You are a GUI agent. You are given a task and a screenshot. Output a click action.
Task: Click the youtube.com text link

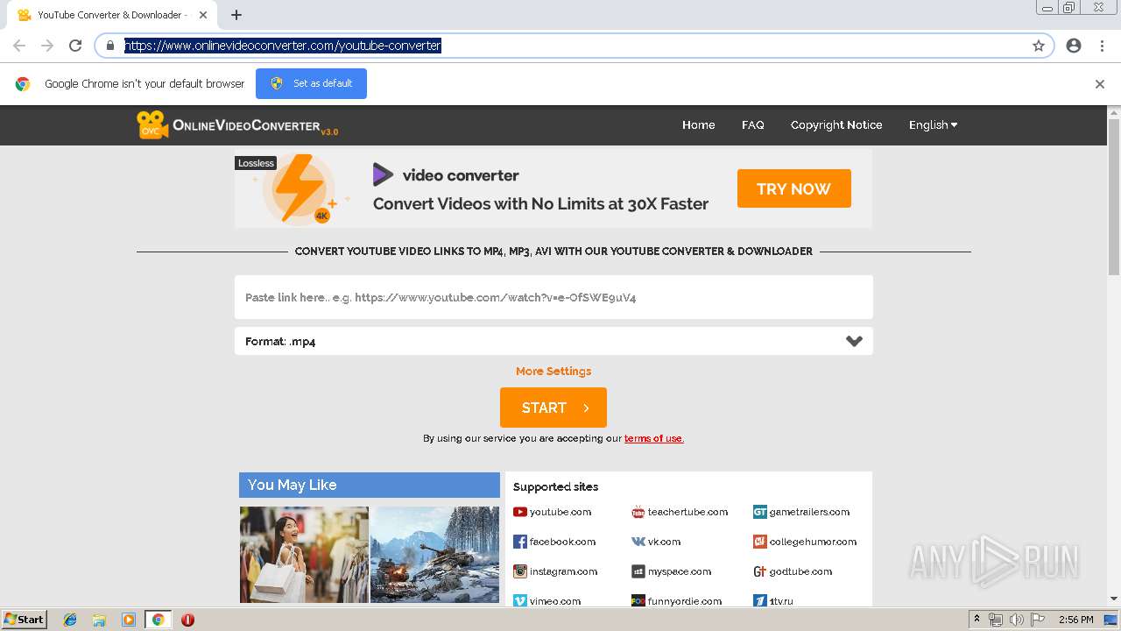click(x=560, y=512)
